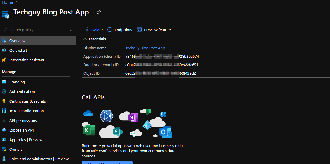Open API permissions in the sidebar
This screenshot has width=330, height=164.
(23, 121)
